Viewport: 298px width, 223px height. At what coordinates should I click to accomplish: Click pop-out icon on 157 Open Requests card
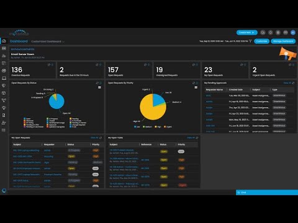tap(145, 64)
